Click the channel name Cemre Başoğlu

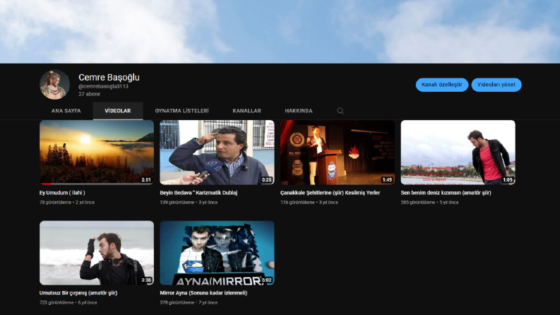point(109,78)
